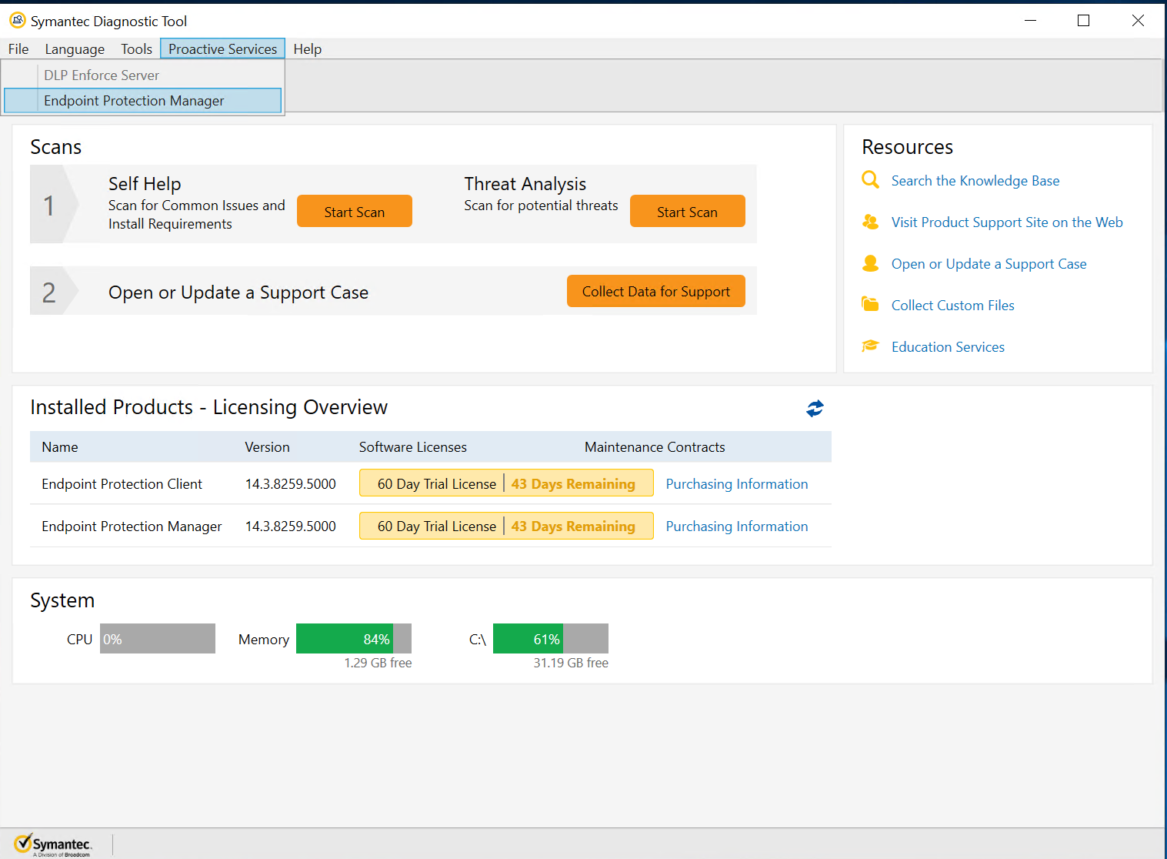The height and width of the screenshot is (859, 1167).
Task: Click the graduation cap icon beside Education Services
Action: pyautogui.click(x=870, y=346)
